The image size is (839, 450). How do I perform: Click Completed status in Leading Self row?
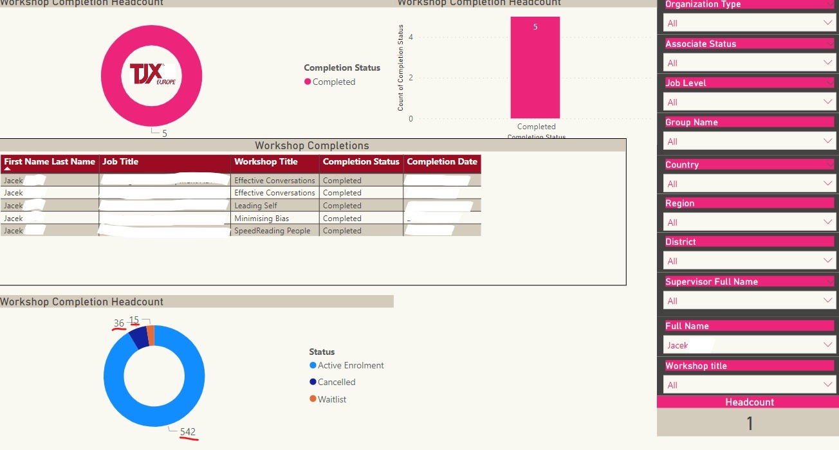pos(361,206)
